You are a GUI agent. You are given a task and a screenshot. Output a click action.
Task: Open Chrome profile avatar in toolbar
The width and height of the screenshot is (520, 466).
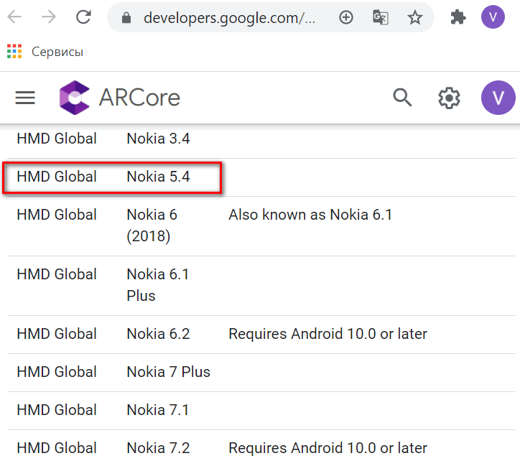click(x=493, y=17)
